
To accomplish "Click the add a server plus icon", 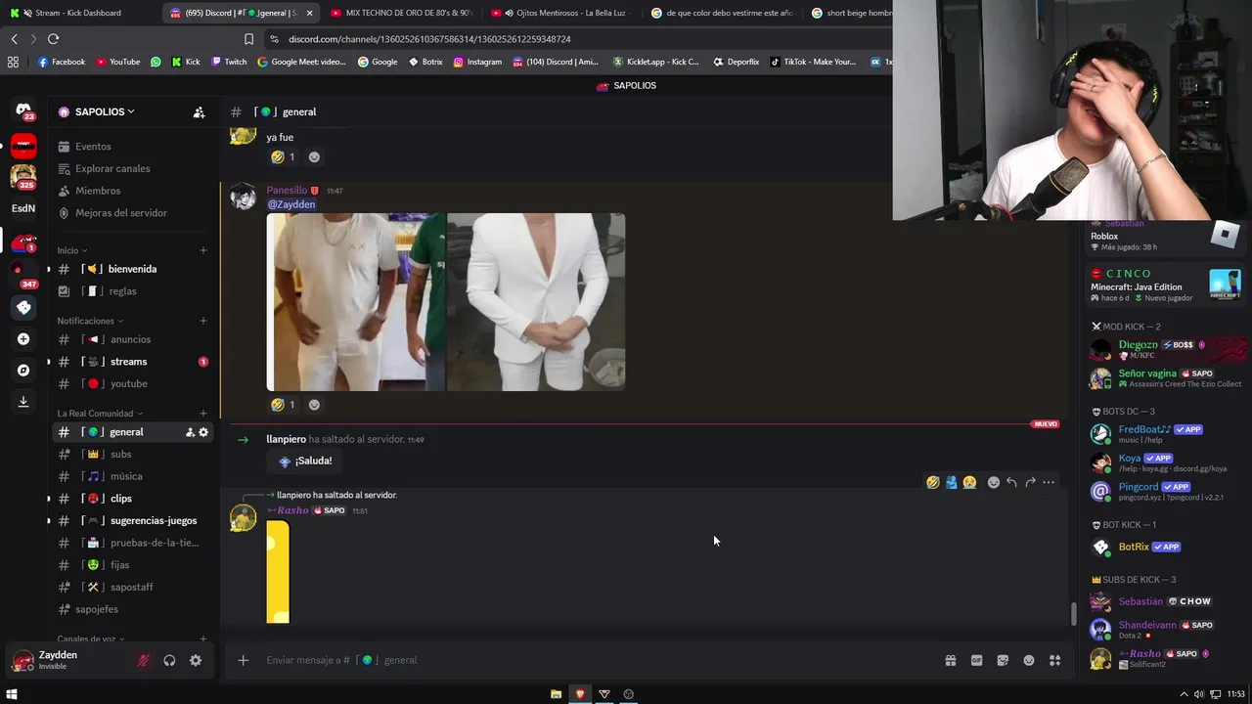I will click(23, 339).
